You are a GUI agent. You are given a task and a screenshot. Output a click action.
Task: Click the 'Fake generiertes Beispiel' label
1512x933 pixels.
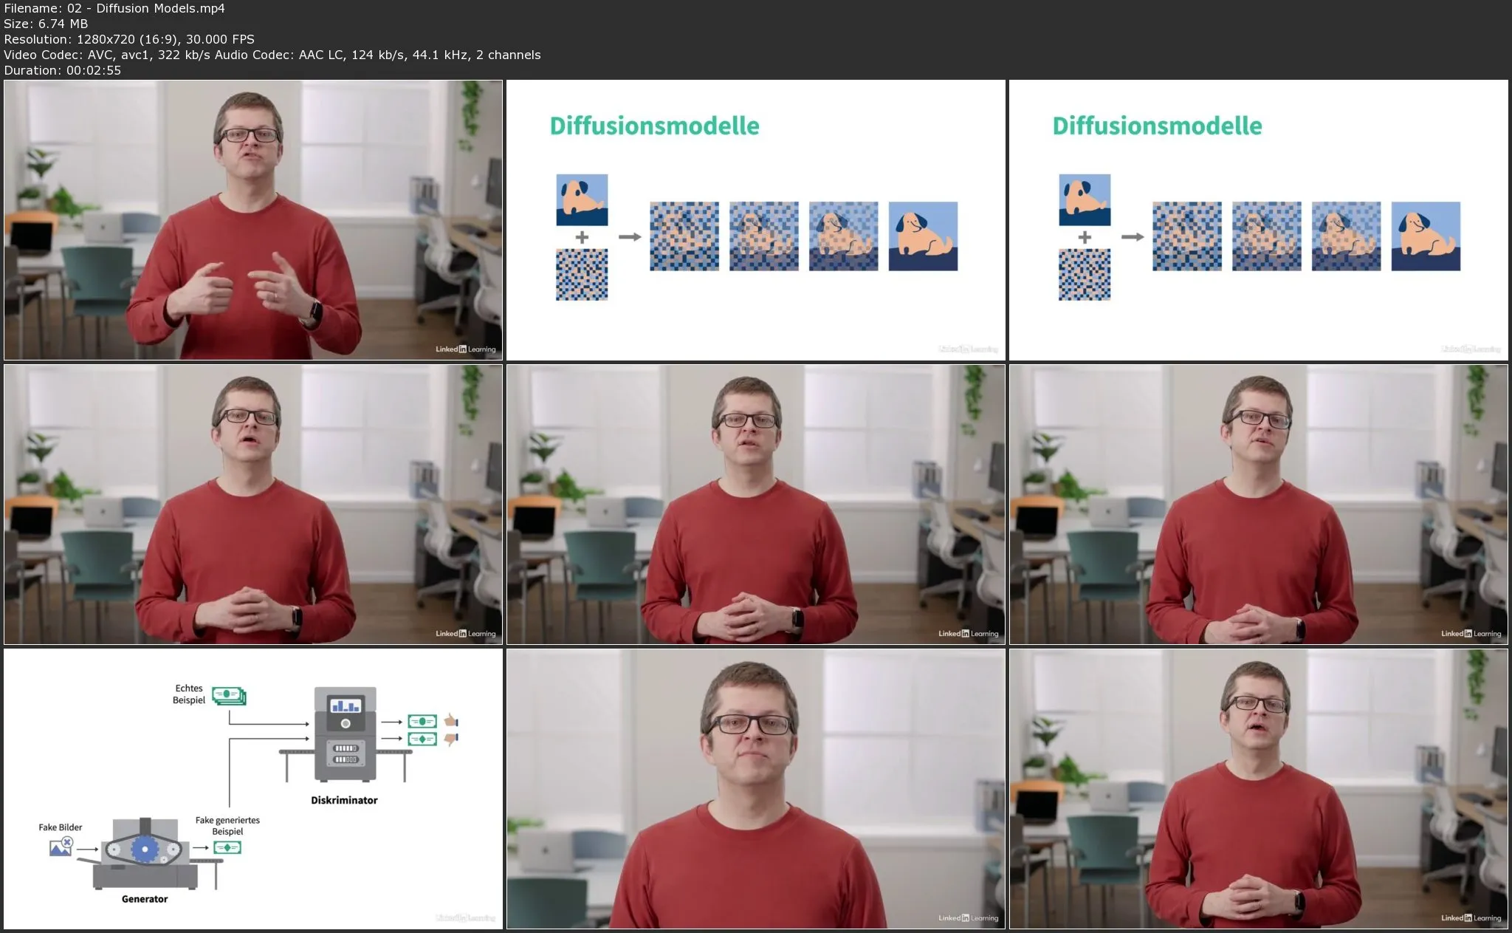point(227,826)
